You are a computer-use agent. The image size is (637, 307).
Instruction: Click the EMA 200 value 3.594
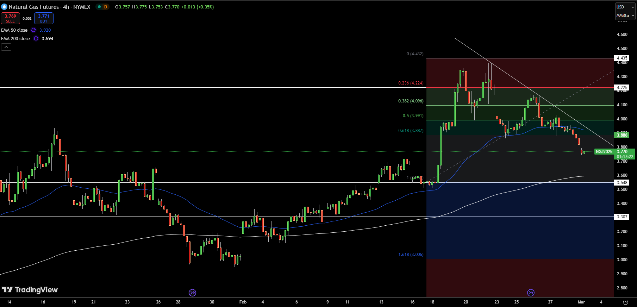[x=47, y=39]
